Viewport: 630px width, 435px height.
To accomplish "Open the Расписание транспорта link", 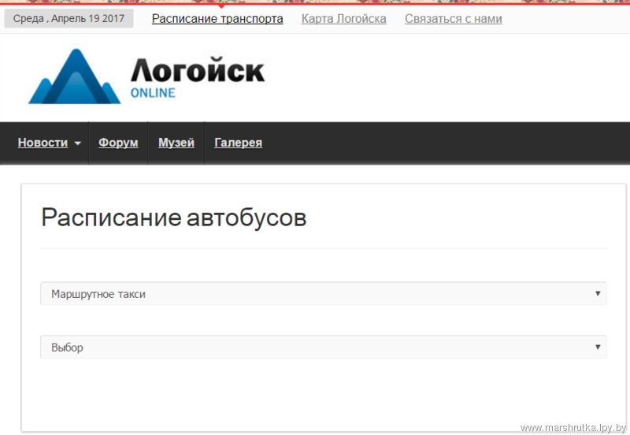I will tap(217, 19).
